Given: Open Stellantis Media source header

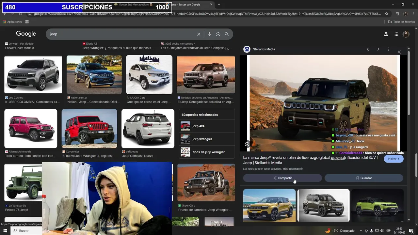Looking at the screenshot, I should (259, 49).
